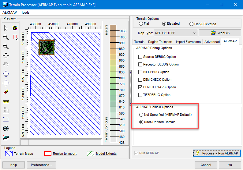Viewport: 243px width, 170px height.
Task: Select the red region selection tool
Action: coord(15,37)
